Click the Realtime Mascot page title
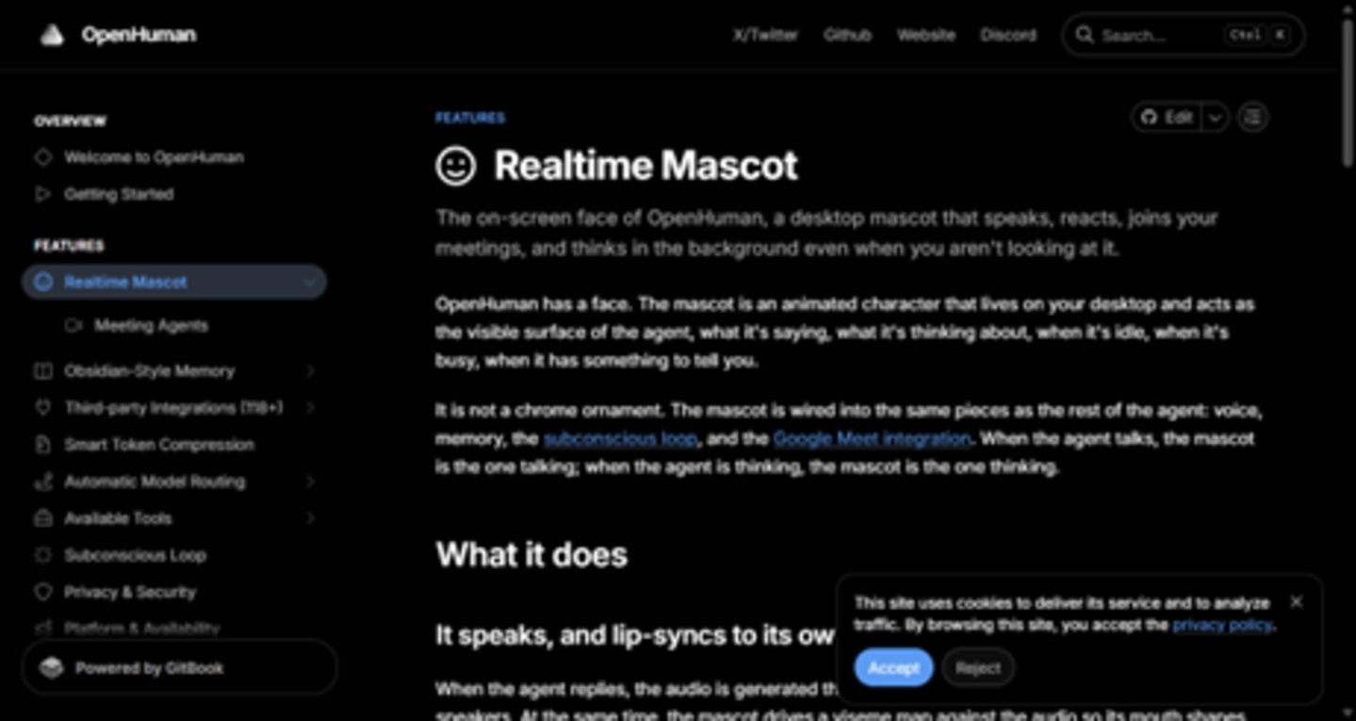This screenshot has height=721, width=1356. click(646, 166)
